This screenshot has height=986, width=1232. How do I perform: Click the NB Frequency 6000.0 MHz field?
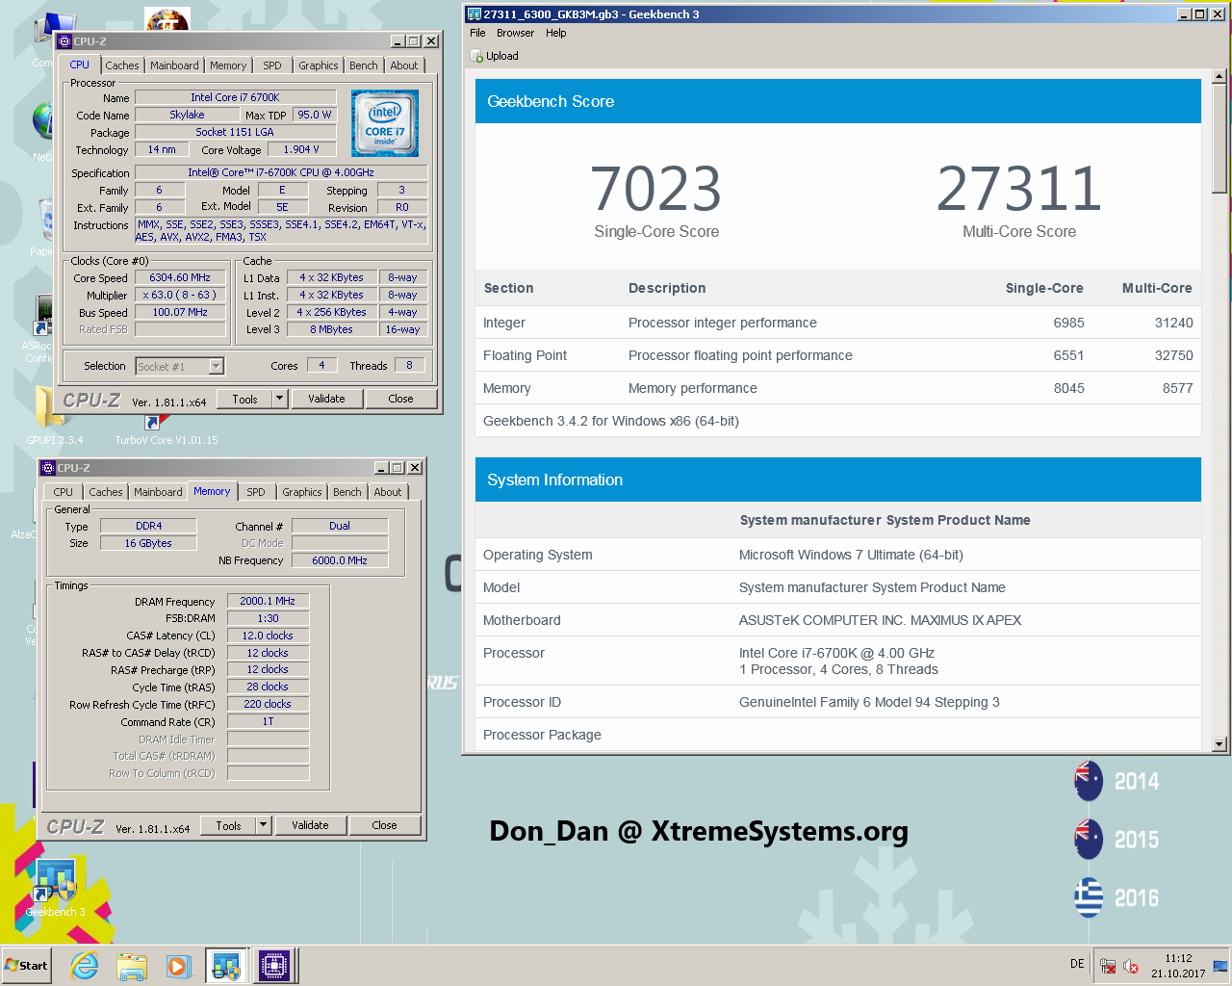[340, 560]
